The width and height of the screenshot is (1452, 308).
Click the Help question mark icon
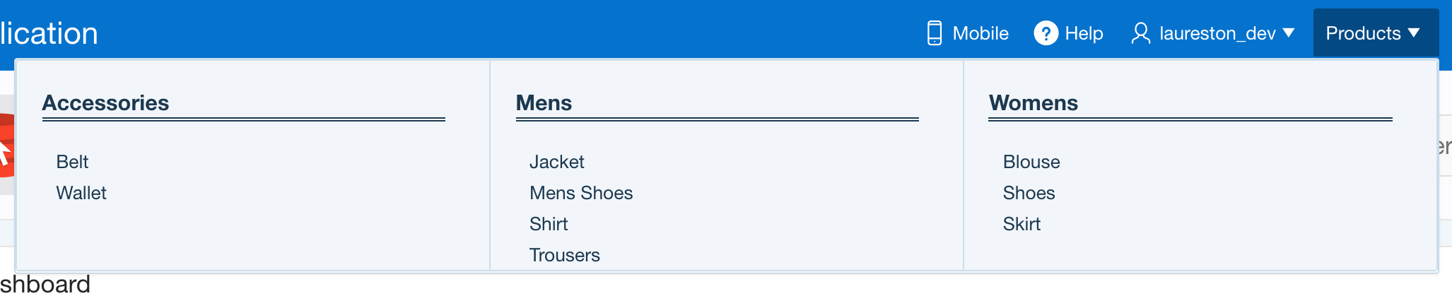1046,33
